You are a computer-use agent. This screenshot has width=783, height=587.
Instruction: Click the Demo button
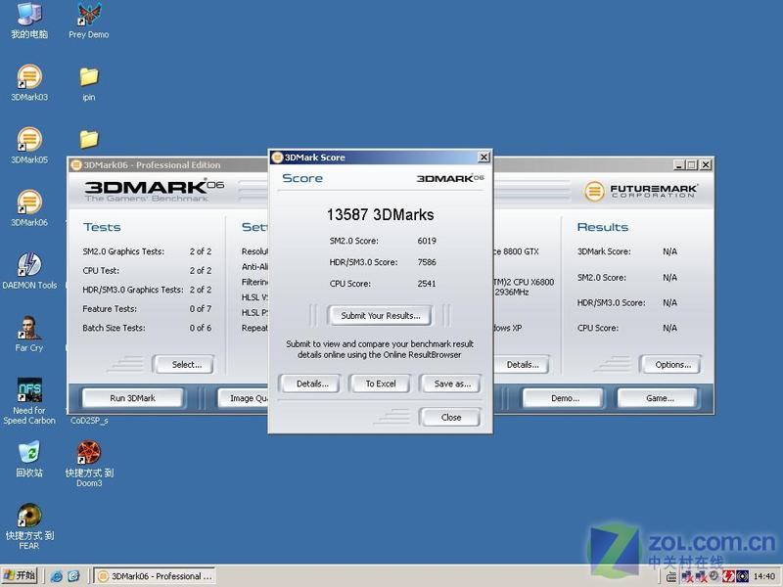(565, 398)
